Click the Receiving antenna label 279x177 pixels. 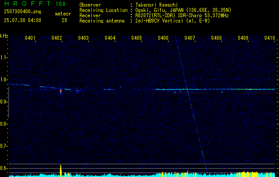click(102, 21)
